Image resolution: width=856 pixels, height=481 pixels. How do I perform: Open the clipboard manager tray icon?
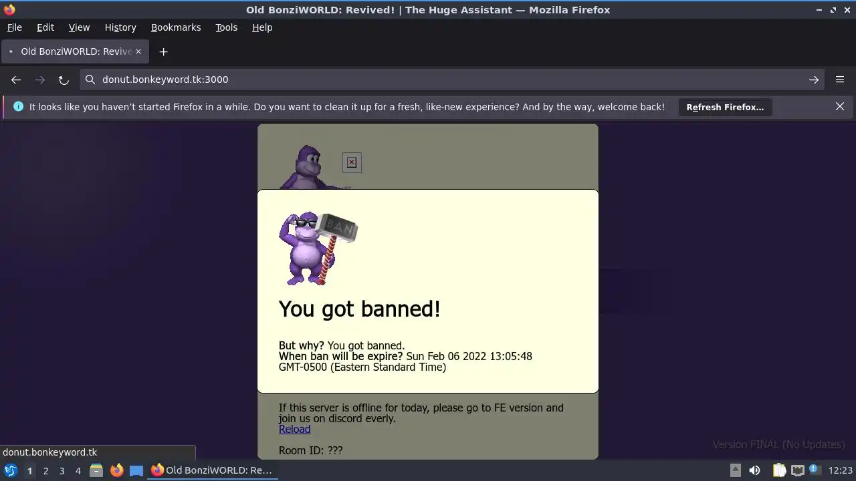pos(779,470)
